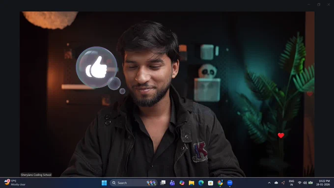Close the meeting window

pos(329,4)
